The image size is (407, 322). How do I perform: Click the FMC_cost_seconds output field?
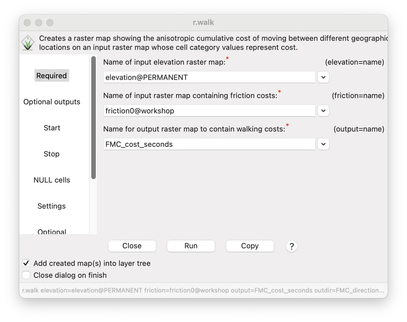click(x=209, y=144)
